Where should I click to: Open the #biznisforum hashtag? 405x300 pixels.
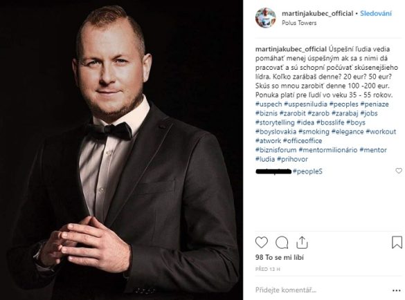276,150
